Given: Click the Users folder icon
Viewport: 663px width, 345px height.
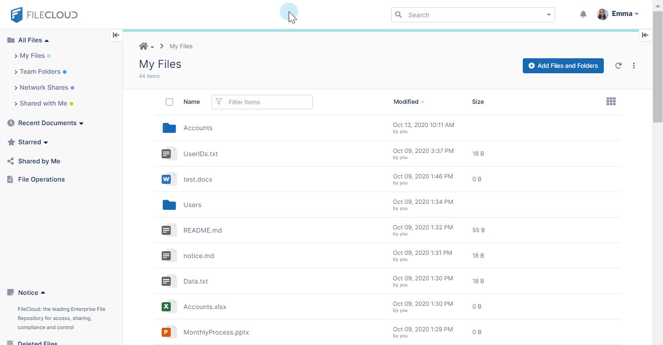Looking at the screenshot, I should click(x=169, y=205).
